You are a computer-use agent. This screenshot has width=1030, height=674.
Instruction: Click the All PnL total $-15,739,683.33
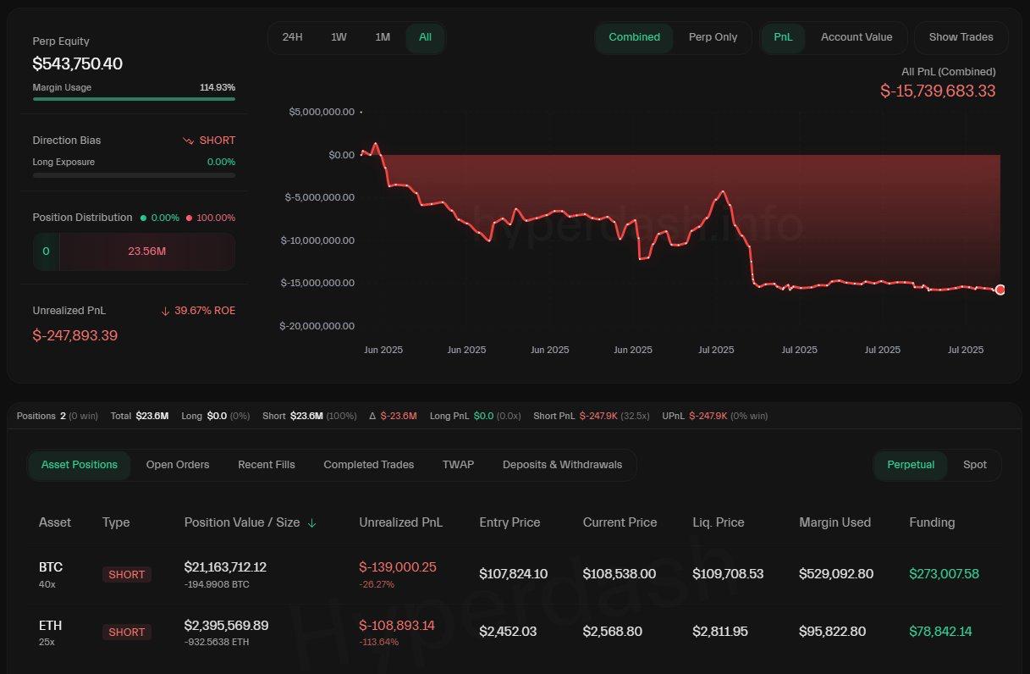click(x=938, y=91)
